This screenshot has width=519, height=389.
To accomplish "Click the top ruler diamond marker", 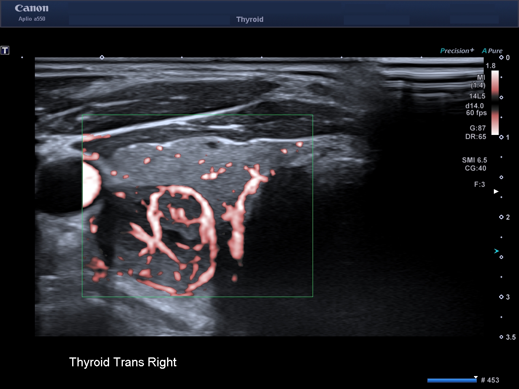I will pos(102,58).
